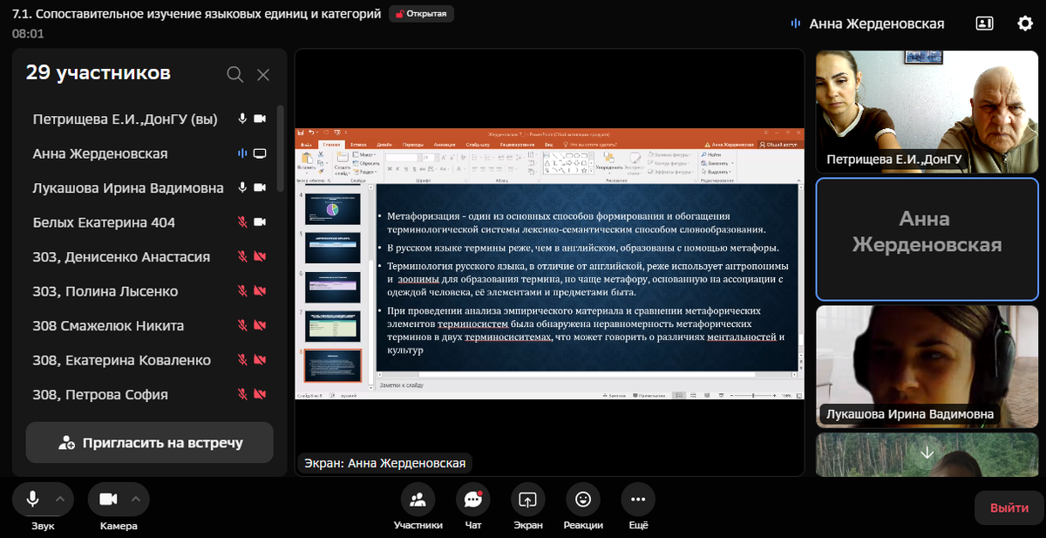1046x538 pixels.
Task: Click Переходы tab in shared PowerPoint
Action: tap(412, 145)
